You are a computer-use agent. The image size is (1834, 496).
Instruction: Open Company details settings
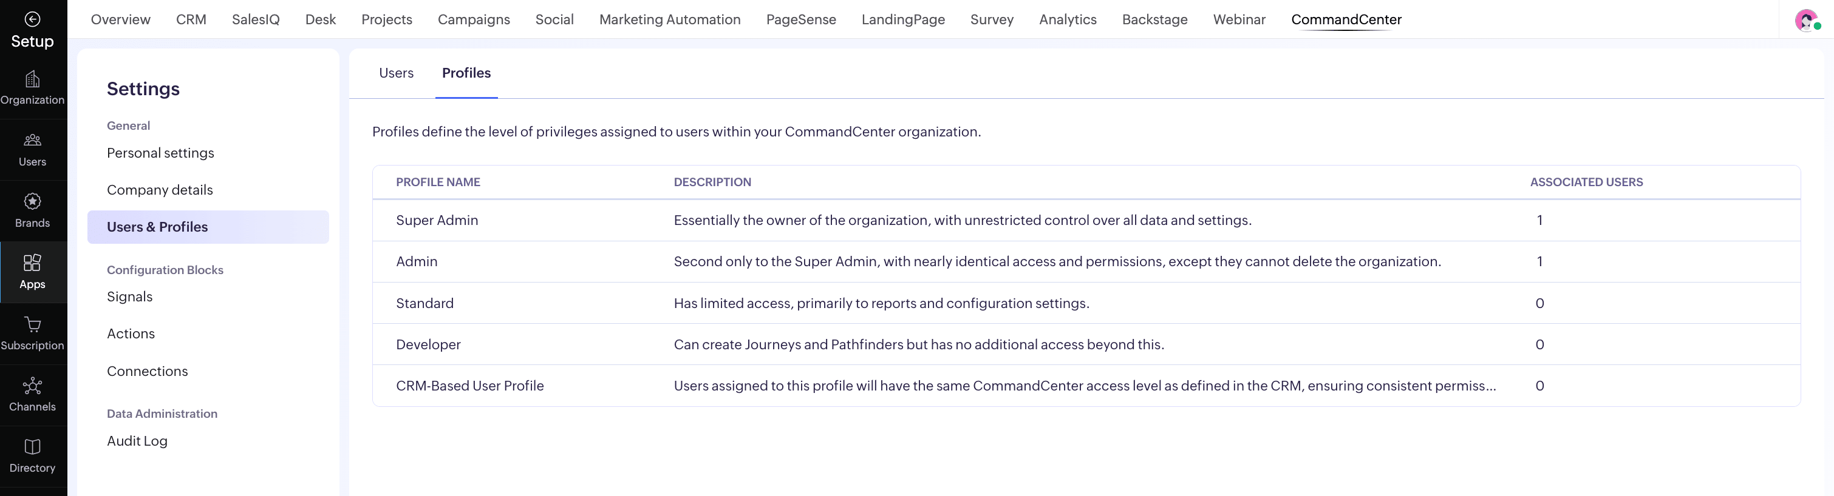point(160,190)
